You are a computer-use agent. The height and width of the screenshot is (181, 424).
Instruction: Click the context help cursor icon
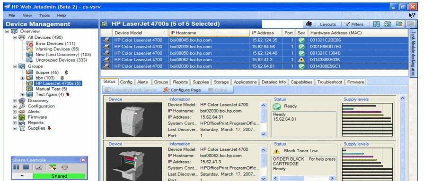click(x=412, y=16)
